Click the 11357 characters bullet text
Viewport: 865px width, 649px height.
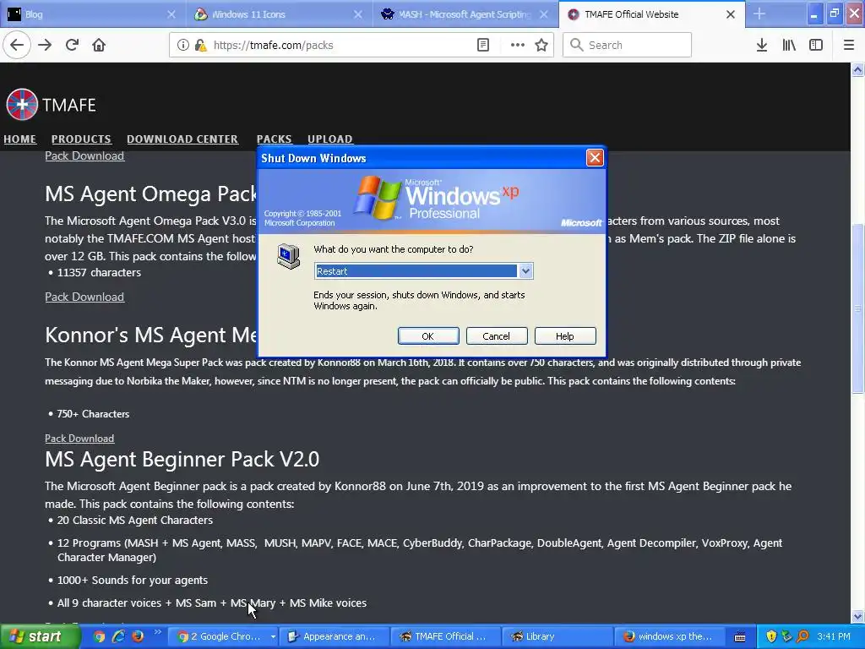99,272
